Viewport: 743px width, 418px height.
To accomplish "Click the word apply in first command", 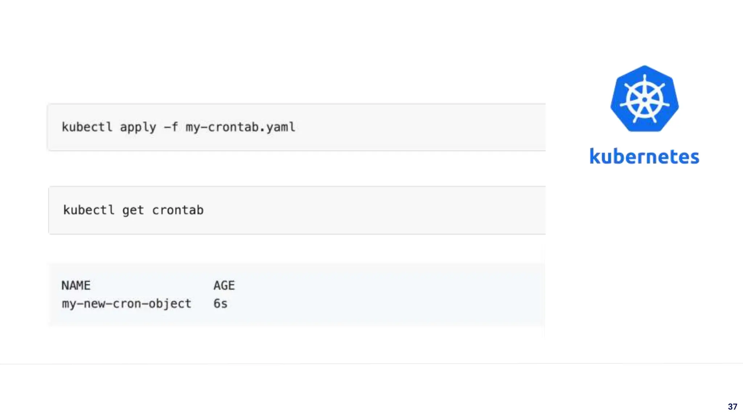I will (x=138, y=127).
